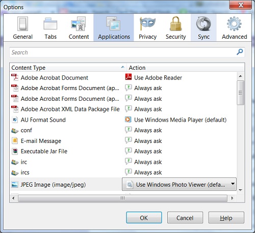Open the General options tab
Viewport: 255px width, 233px height.
[22, 28]
